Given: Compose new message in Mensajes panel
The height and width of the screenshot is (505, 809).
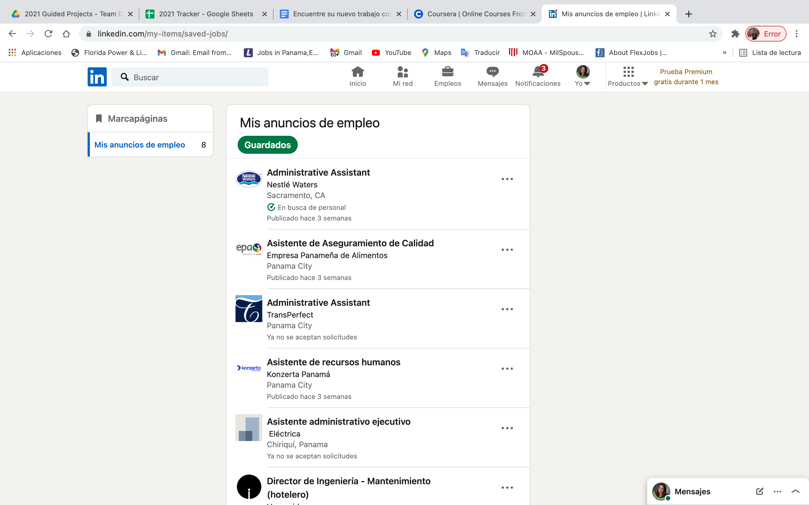Looking at the screenshot, I should [759, 491].
